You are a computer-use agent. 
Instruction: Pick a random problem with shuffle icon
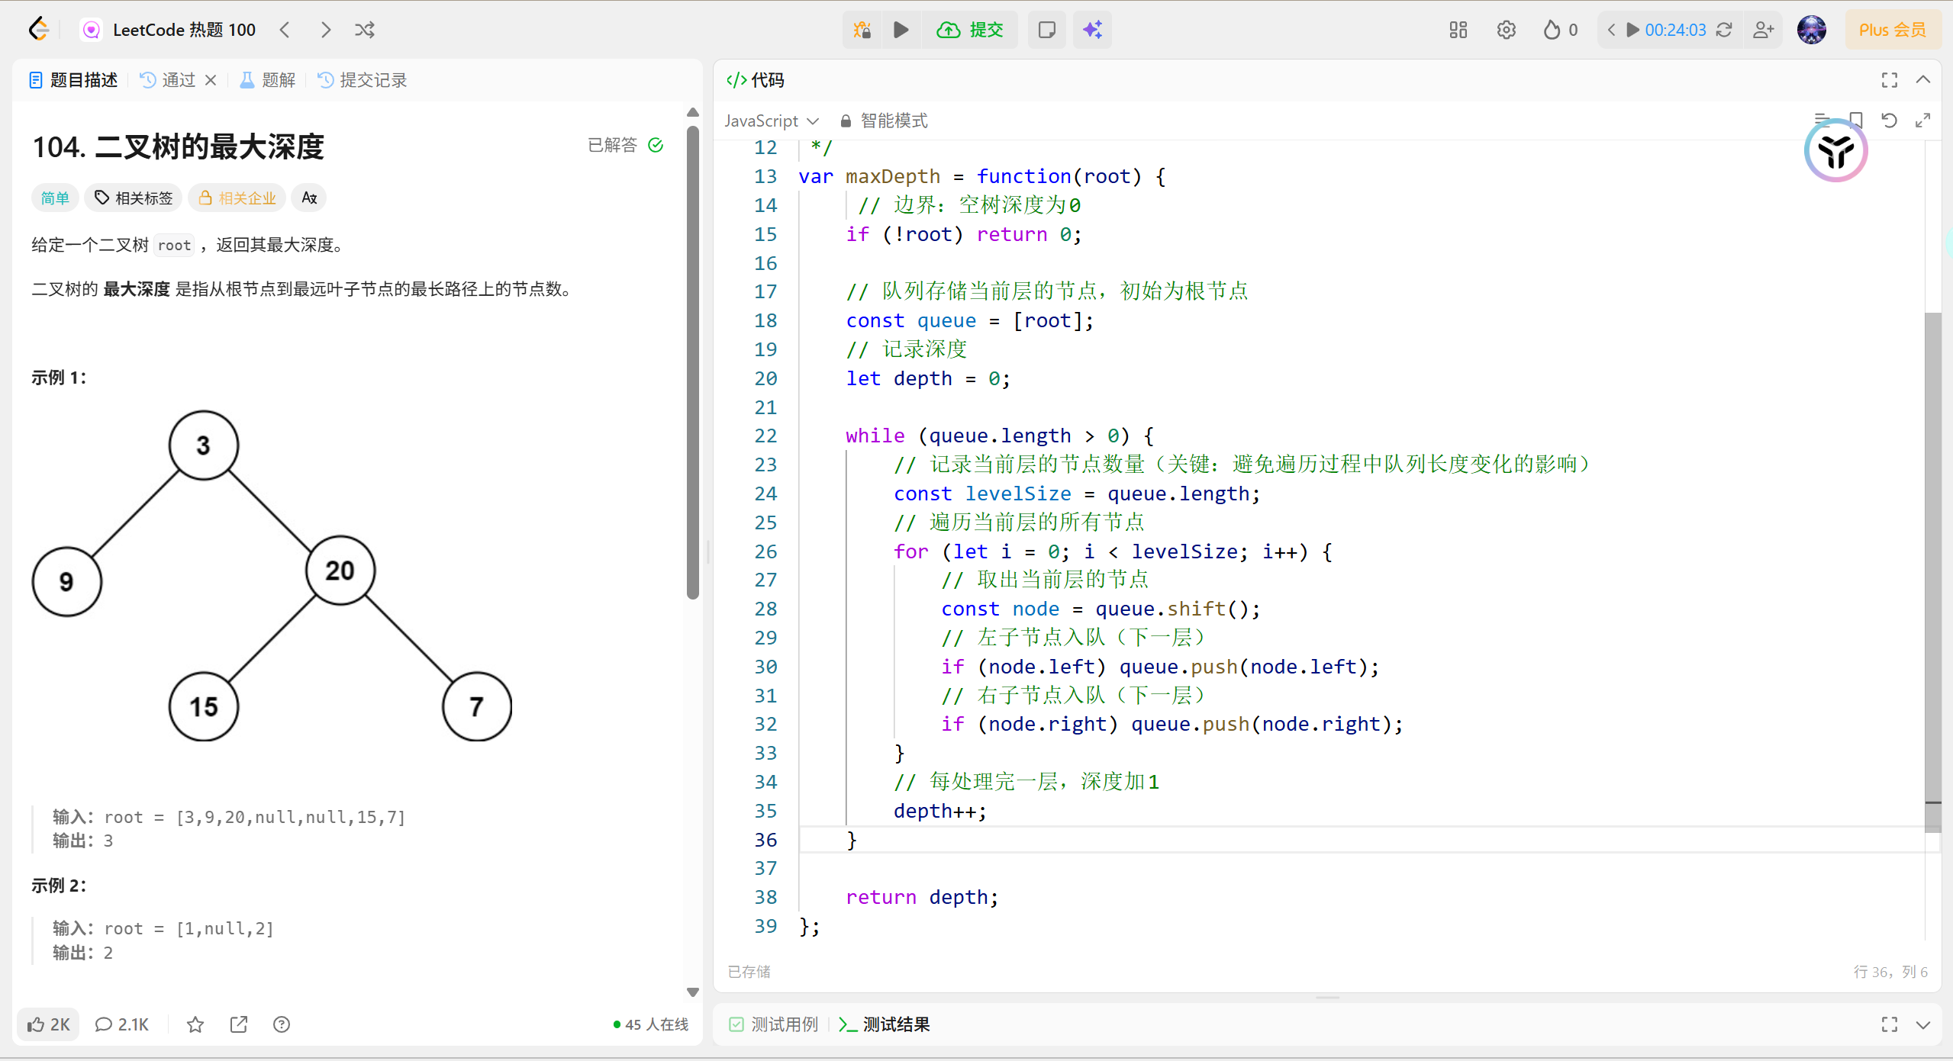[x=365, y=30]
